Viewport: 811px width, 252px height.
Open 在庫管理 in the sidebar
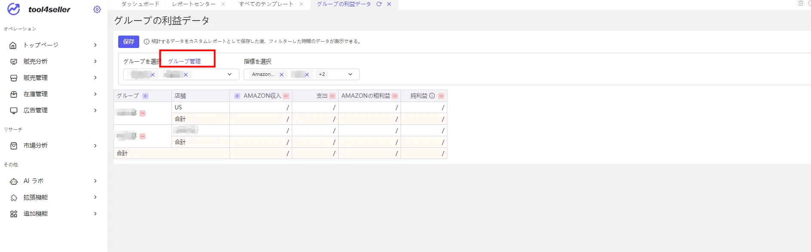point(36,94)
